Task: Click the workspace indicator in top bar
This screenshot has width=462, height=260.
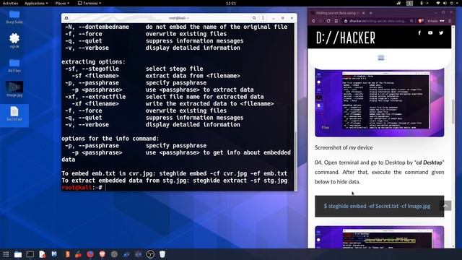Action: (409, 3)
